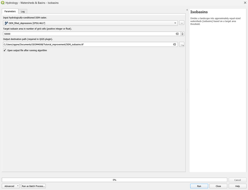Expand the input DEM raster dropdown
Screen dimensions: 248x190
pyautogui.click(x=175, y=23)
